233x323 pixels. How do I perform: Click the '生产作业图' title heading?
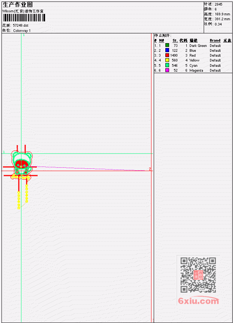click(x=18, y=5)
